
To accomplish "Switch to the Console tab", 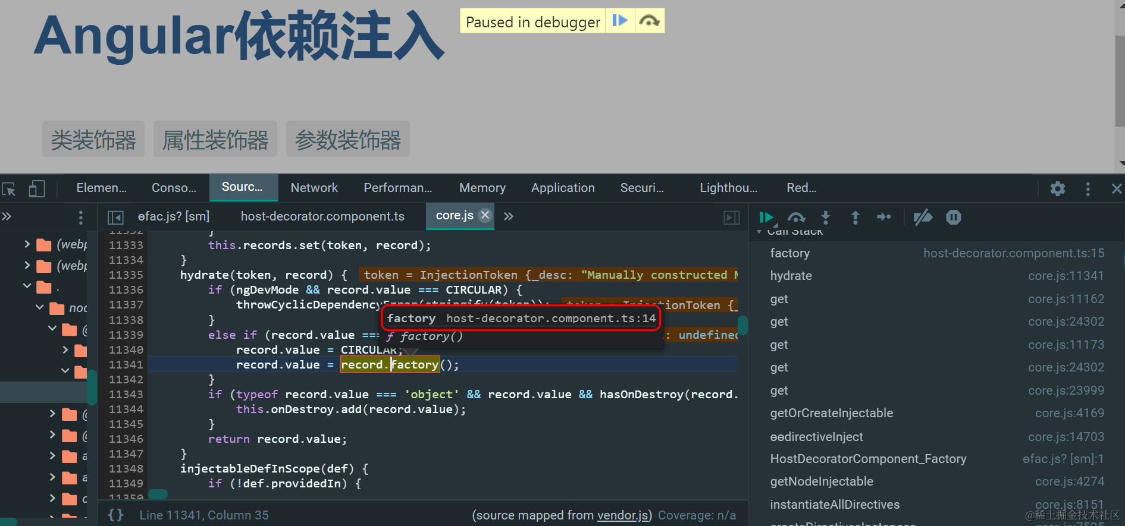I will [x=174, y=188].
